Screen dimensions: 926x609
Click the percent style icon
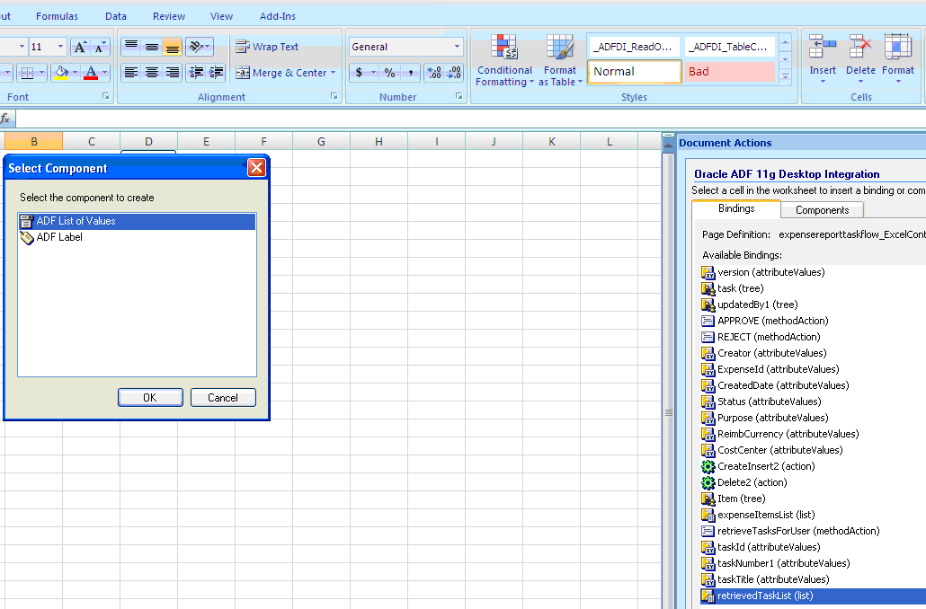pyautogui.click(x=390, y=73)
